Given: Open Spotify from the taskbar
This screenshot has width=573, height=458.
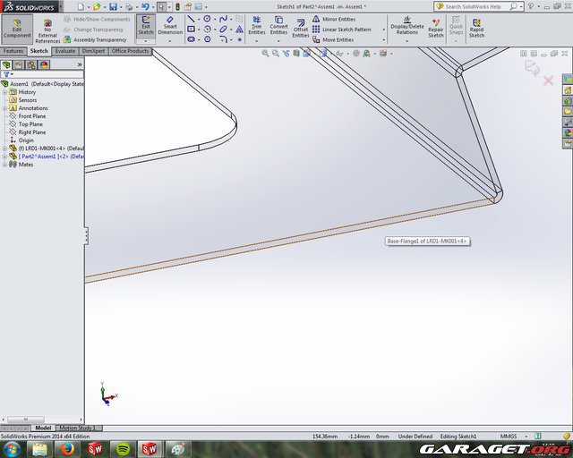Looking at the screenshot, I should (x=123, y=448).
